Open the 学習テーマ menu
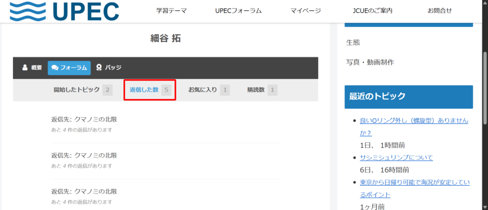Viewport: 488px width, 210px height. click(172, 11)
